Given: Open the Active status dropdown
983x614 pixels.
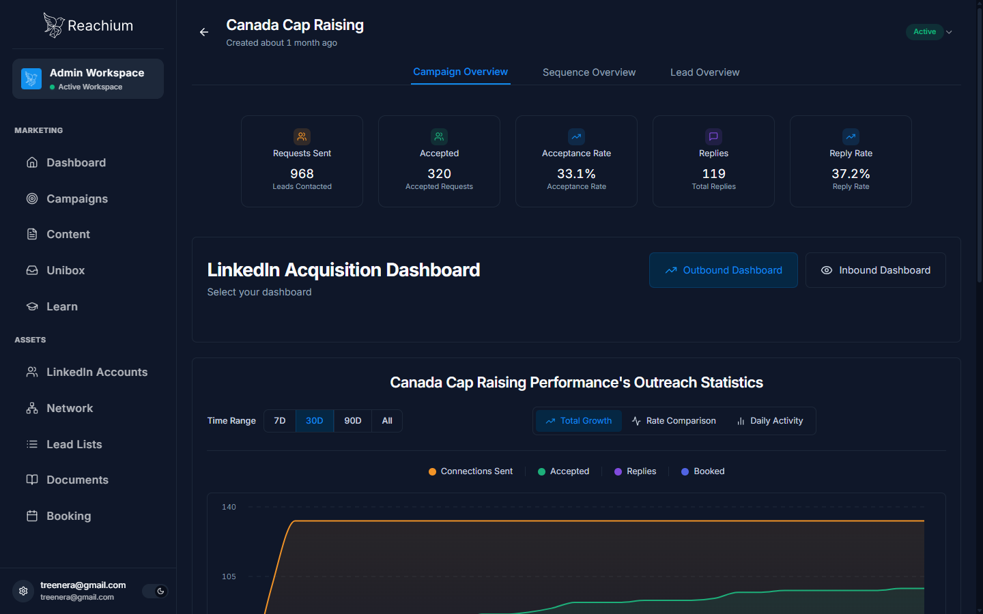Looking at the screenshot, I should pyautogui.click(x=929, y=32).
